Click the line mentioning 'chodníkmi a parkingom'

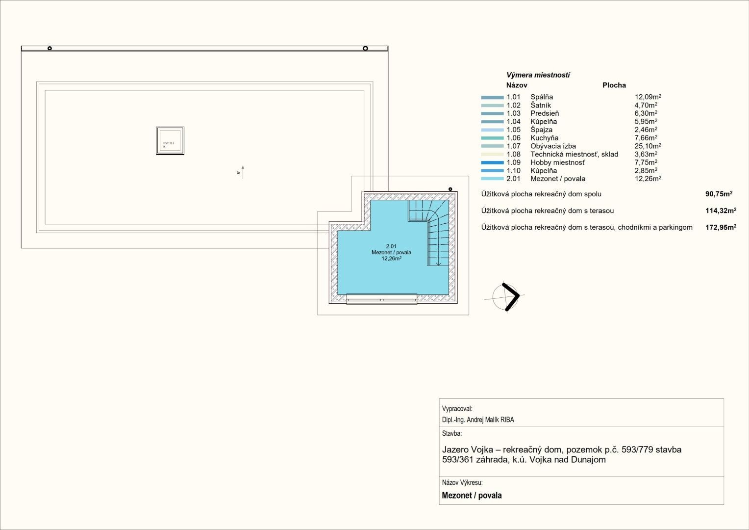pos(587,227)
